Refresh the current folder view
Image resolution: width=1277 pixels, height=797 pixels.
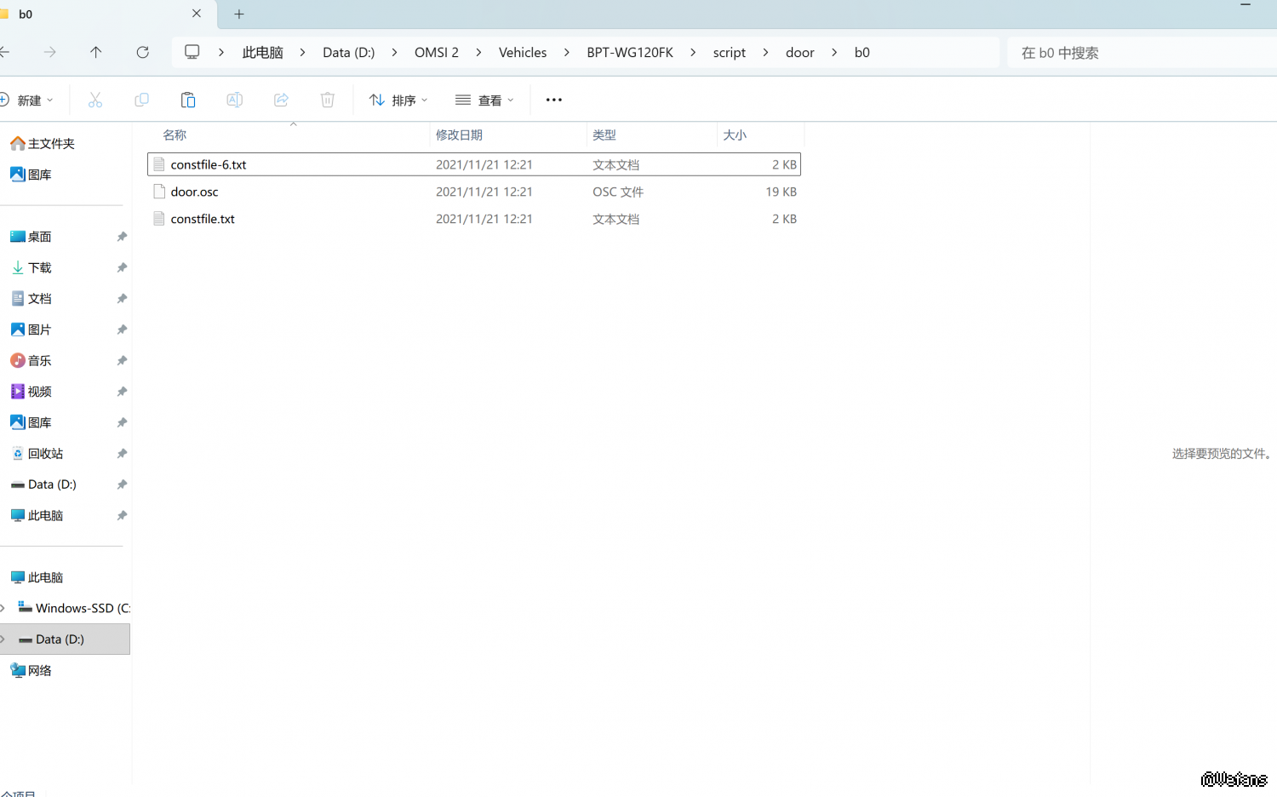pyautogui.click(x=143, y=53)
